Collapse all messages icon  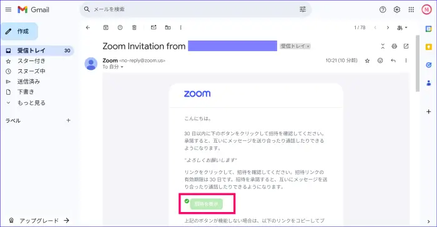(383, 46)
